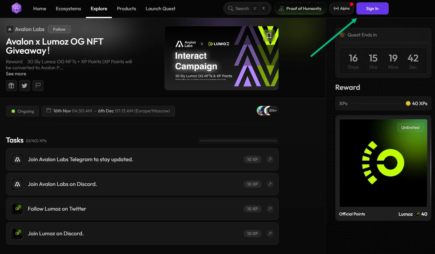Open arrow for Follow Lumoz on Twitter

coord(270,209)
